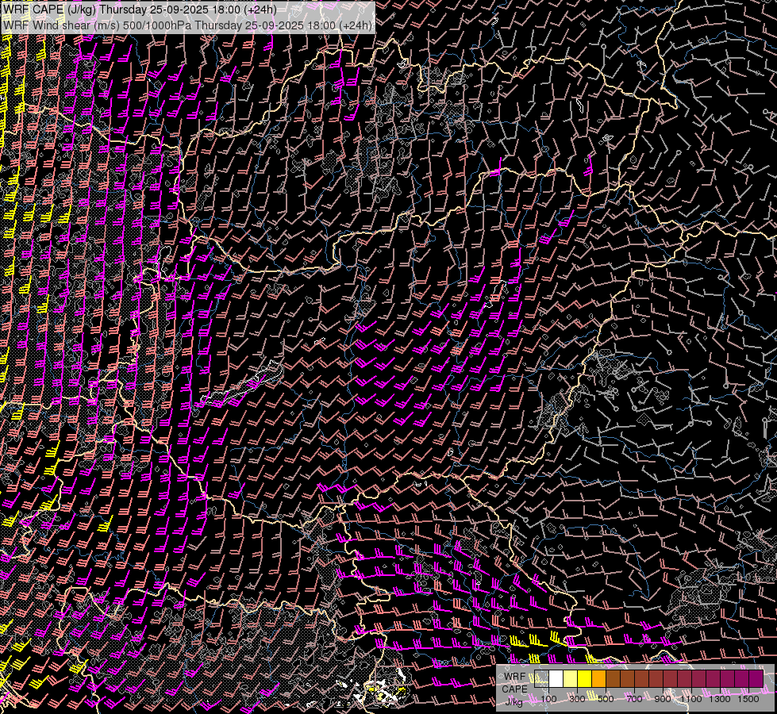Viewport: 777px width, 714px height.
Task: Select the first brown swatch after orange
Action: coord(614,678)
